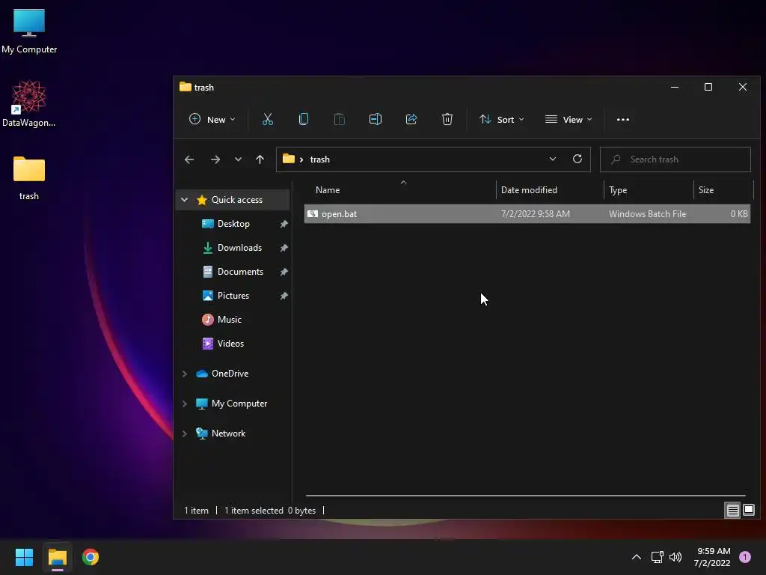Expand the OneDrive tree node

(184, 374)
